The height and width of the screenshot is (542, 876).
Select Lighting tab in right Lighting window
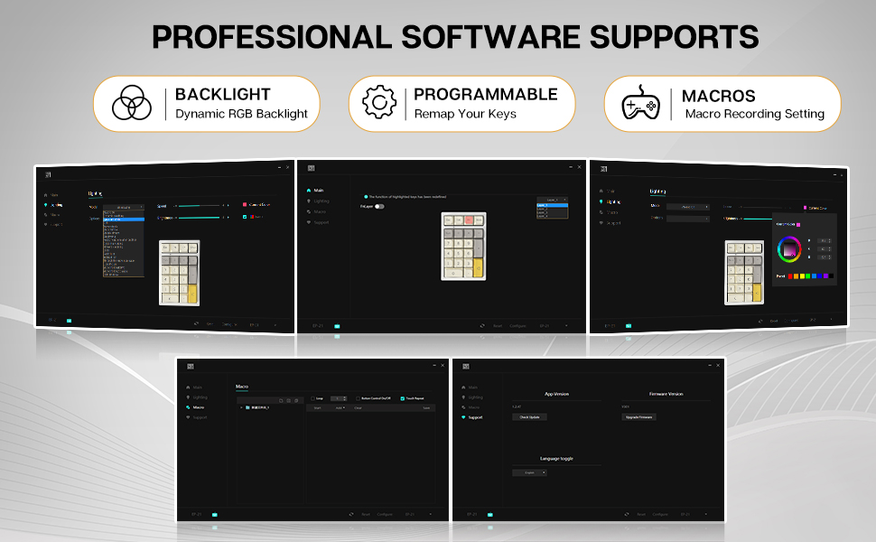[657, 192]
